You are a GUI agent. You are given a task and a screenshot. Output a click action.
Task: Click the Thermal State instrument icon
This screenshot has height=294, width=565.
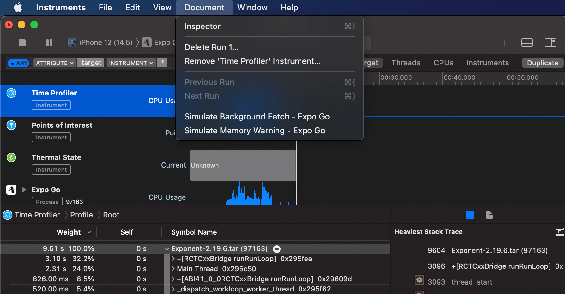(11, 157)
